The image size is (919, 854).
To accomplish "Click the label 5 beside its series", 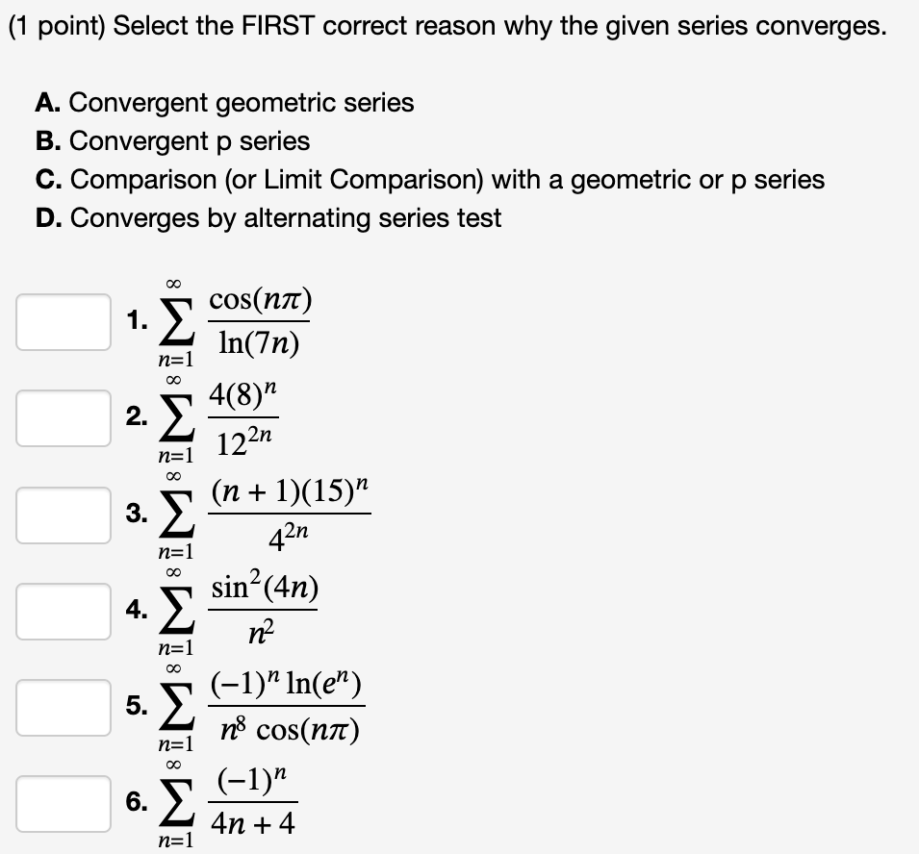I will click(x=135, y=706).
